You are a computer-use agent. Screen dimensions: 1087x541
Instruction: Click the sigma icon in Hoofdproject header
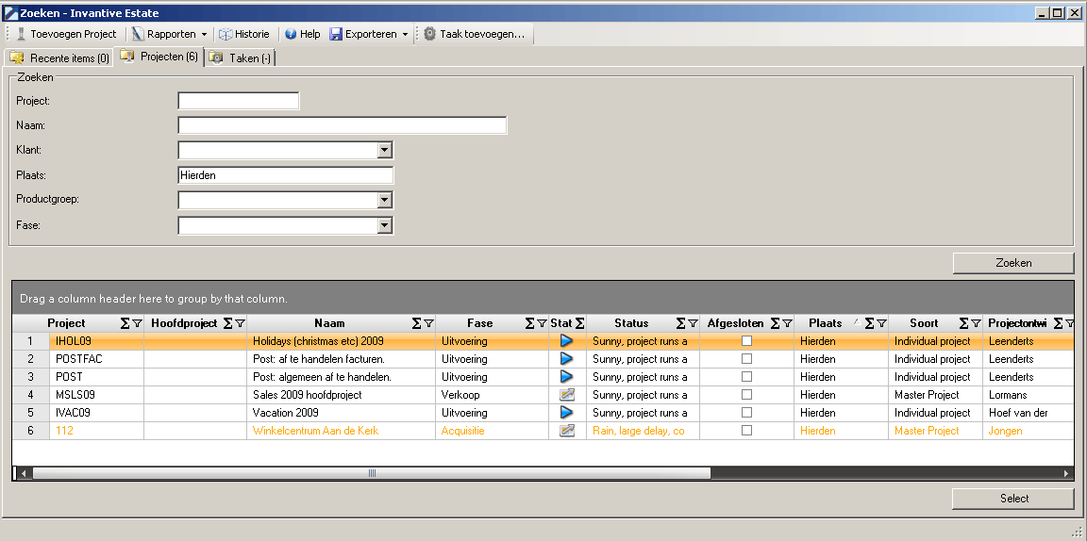click(x=228, y=323)
